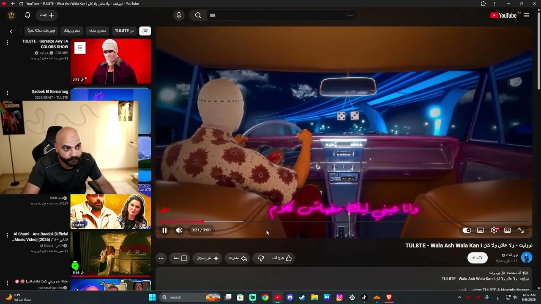The image size is (541, 304).
Task: Select the محتوى يهمّك filter chip
Action: [72, 30]
